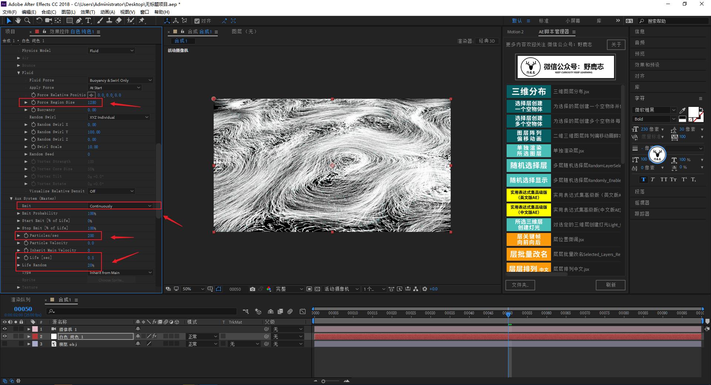711x385 pixels.
Task: Select the Pen tool
Action: pyautogui.click(x=79, y=21)
